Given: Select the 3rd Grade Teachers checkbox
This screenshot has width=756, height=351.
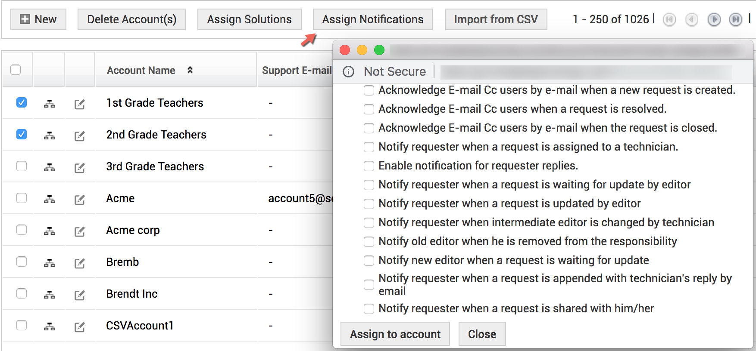Looking at the screenshot, I should 22,166.
